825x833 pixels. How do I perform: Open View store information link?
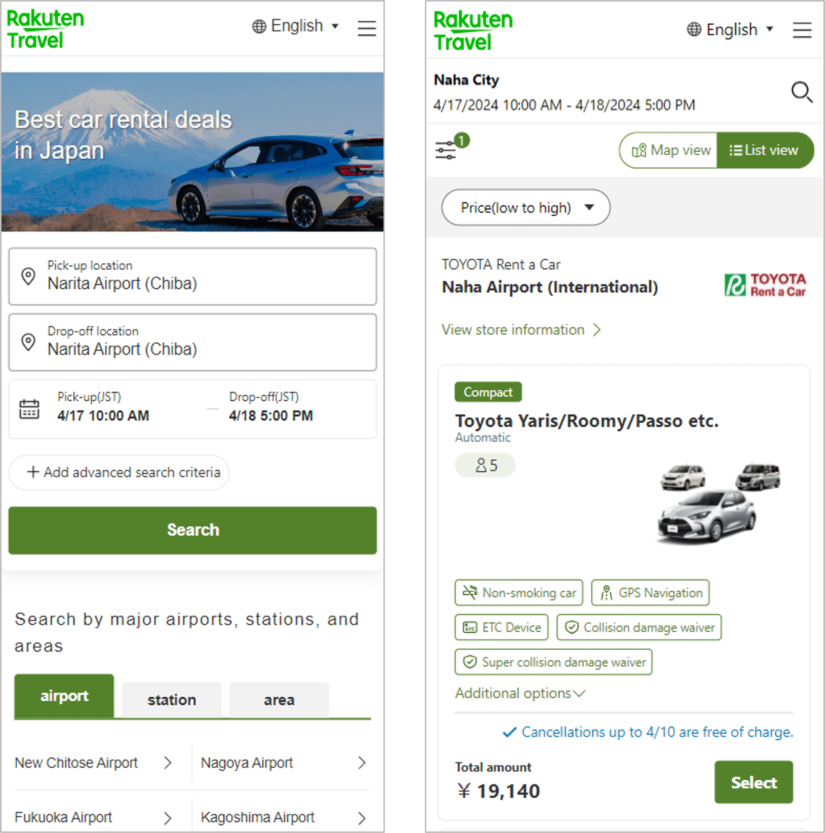click(x=520, y=330)
